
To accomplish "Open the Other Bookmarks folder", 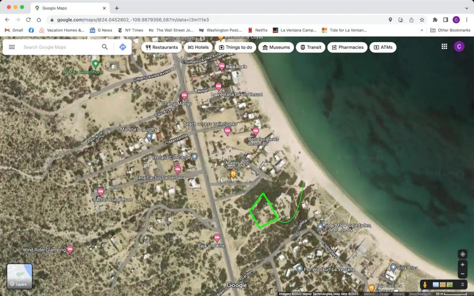I will tap(450, 30).
